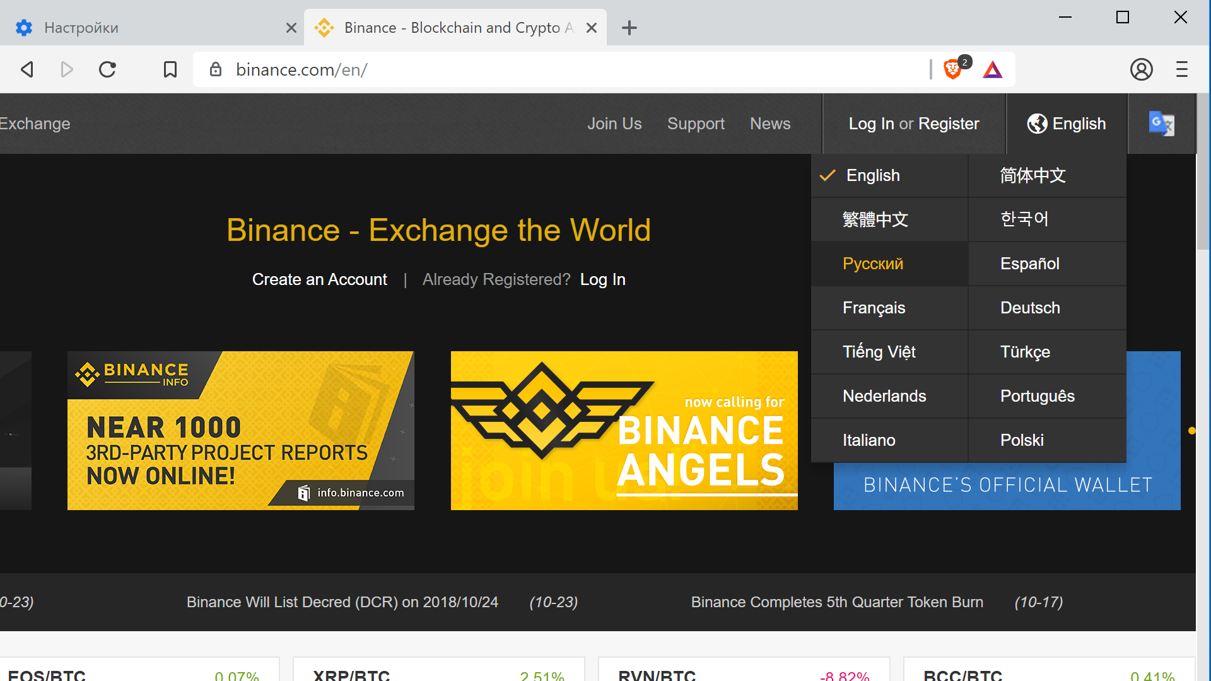Switch language to Português

(x=1047, y=396)
